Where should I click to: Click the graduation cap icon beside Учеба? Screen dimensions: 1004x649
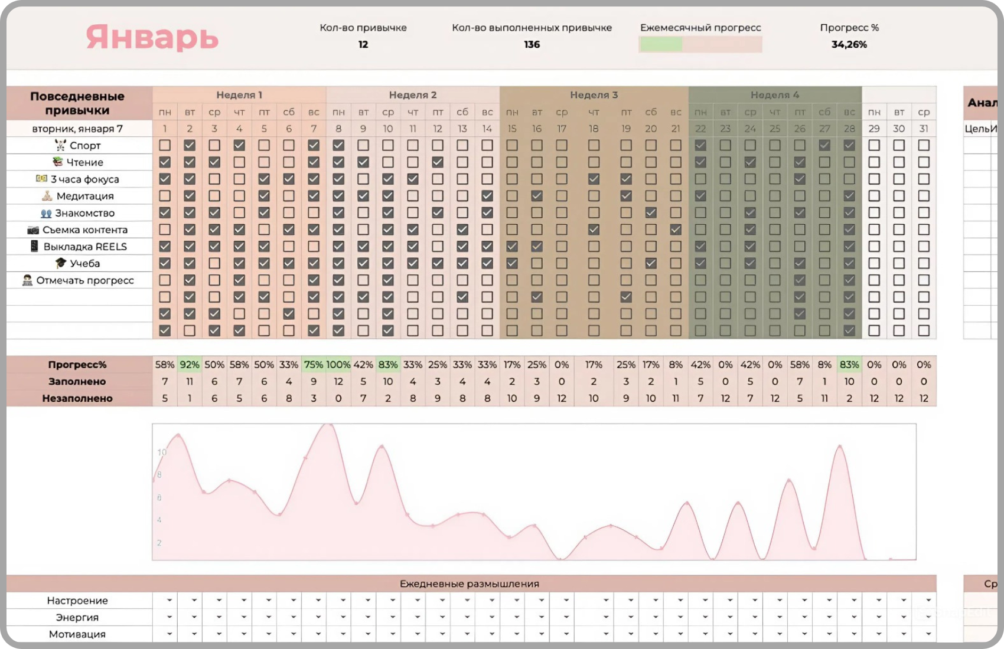61,263
